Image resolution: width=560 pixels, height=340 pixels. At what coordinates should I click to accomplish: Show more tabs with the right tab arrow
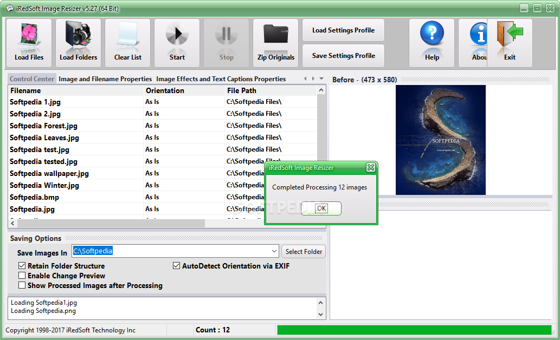313,79
